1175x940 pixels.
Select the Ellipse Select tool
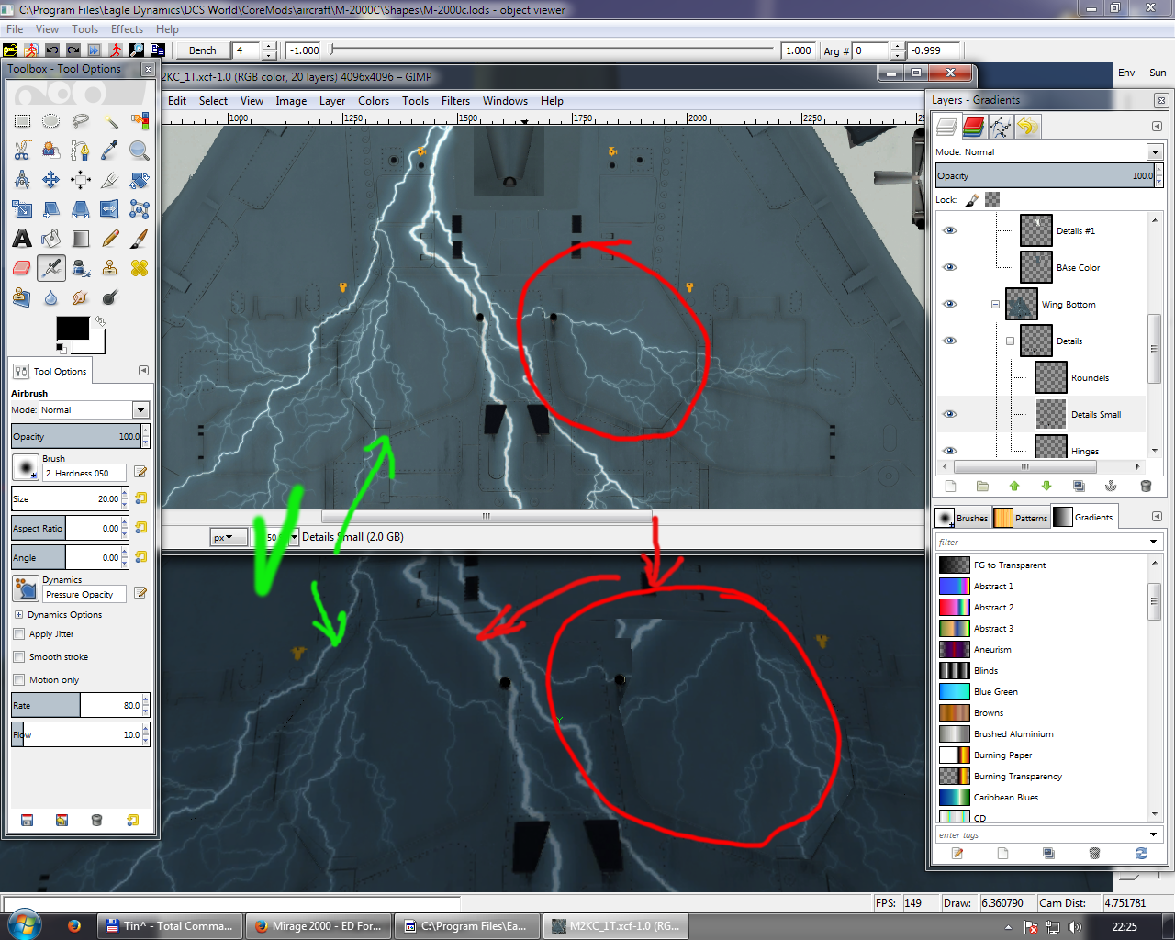[x=51, y=121]
